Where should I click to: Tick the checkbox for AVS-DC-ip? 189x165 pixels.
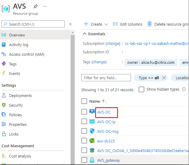(84, 122)
